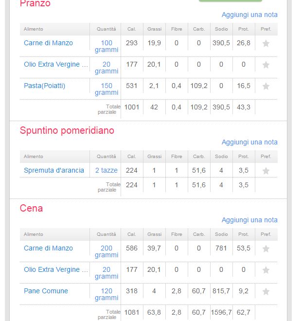This screenshot has height=321, width=302.
Task: Favorite Carne di Manzo star in Pranzo
Action: (266, 43)
